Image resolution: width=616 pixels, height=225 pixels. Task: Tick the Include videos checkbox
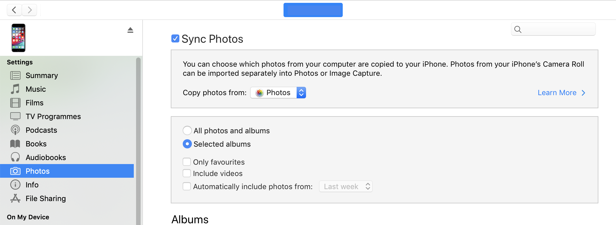tap(187, 173)
